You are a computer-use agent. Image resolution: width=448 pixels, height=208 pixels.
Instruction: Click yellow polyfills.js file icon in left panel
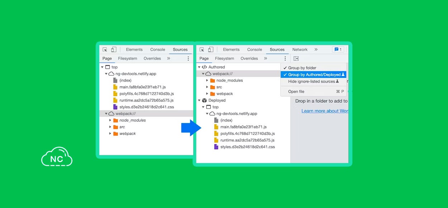click(x=115, y=94)
